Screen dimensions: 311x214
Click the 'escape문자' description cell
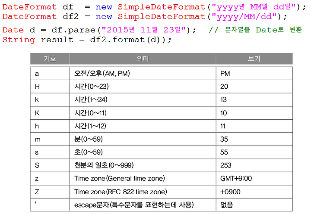click(x=143, y=205)
